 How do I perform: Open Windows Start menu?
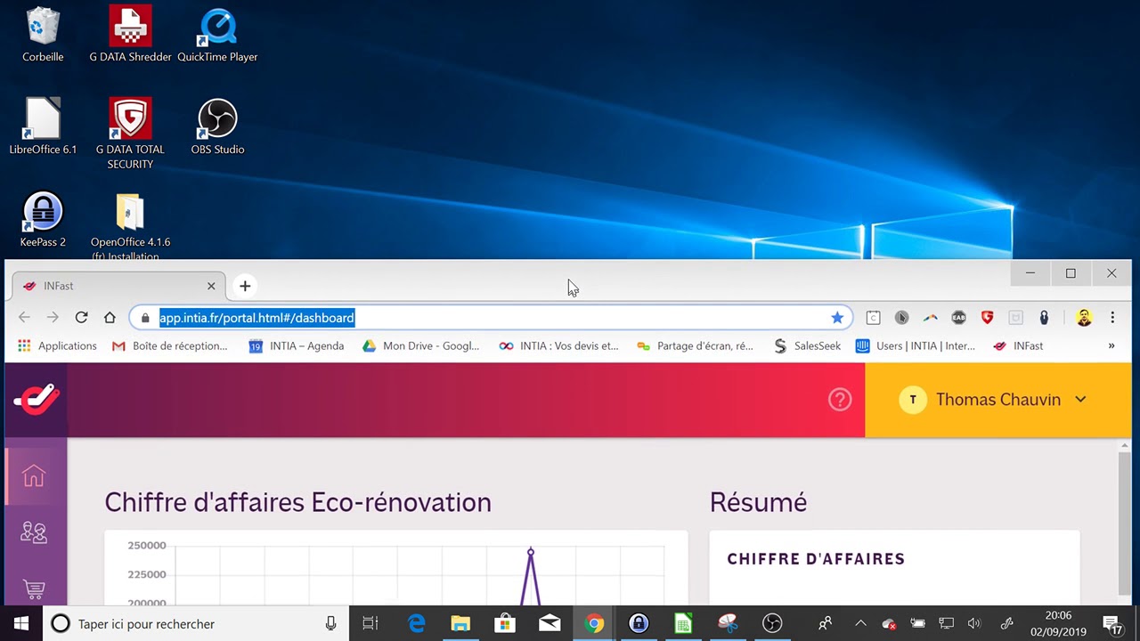20,624
